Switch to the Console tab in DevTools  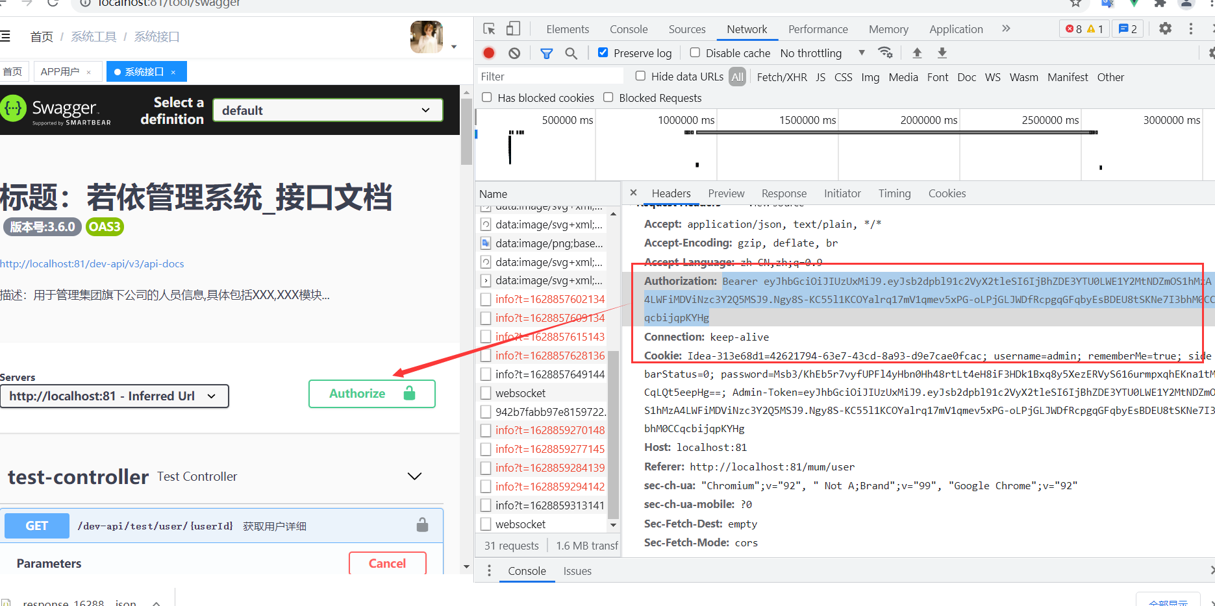pos(629,29)
